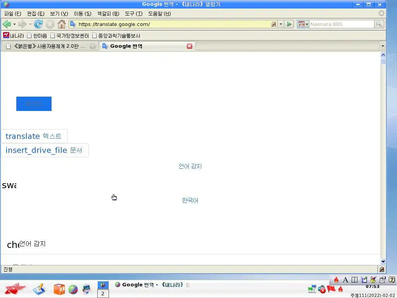Screen dimensions: 397x298
Task: Close the 《붉은별》 tab
Action: 93,46
